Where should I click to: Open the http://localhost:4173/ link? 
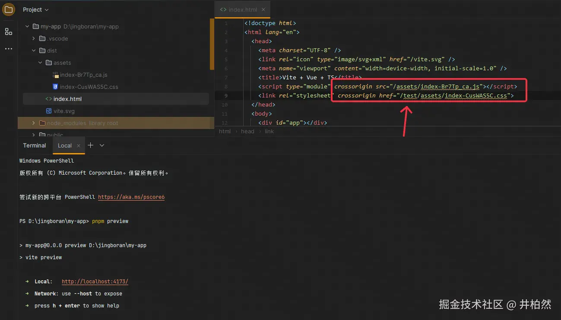95,282
